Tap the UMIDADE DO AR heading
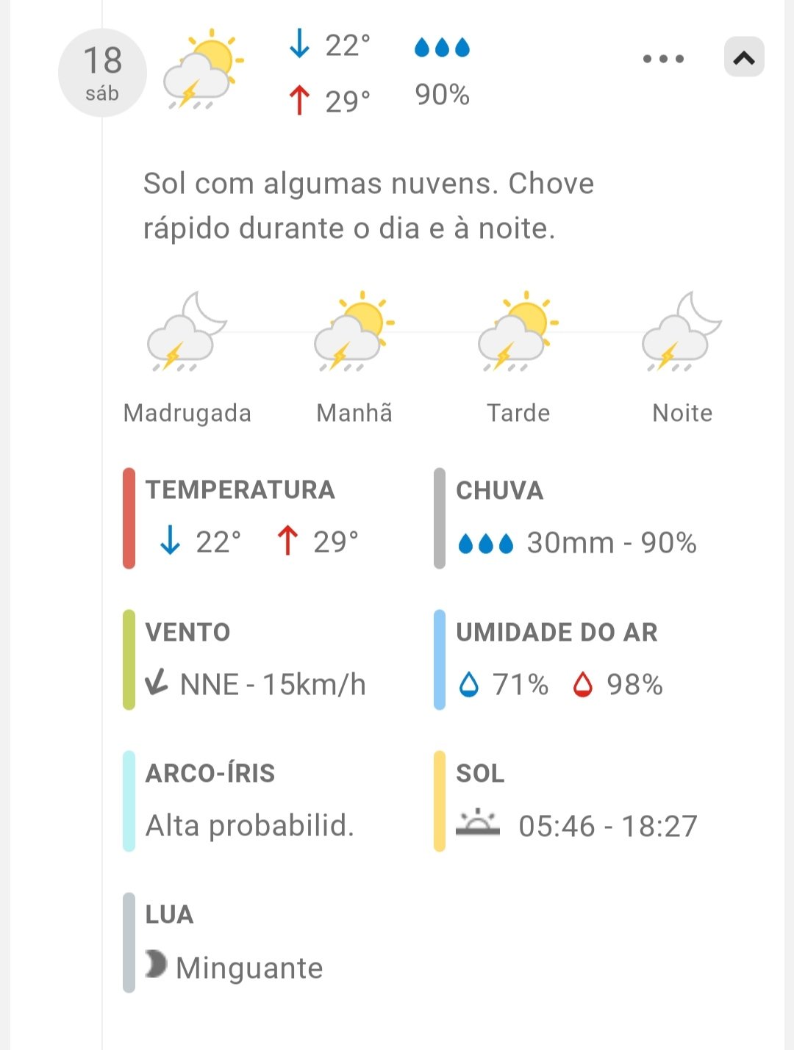Screen dimensions: 794x1050 pyautogui.click(x=557, y=632)
